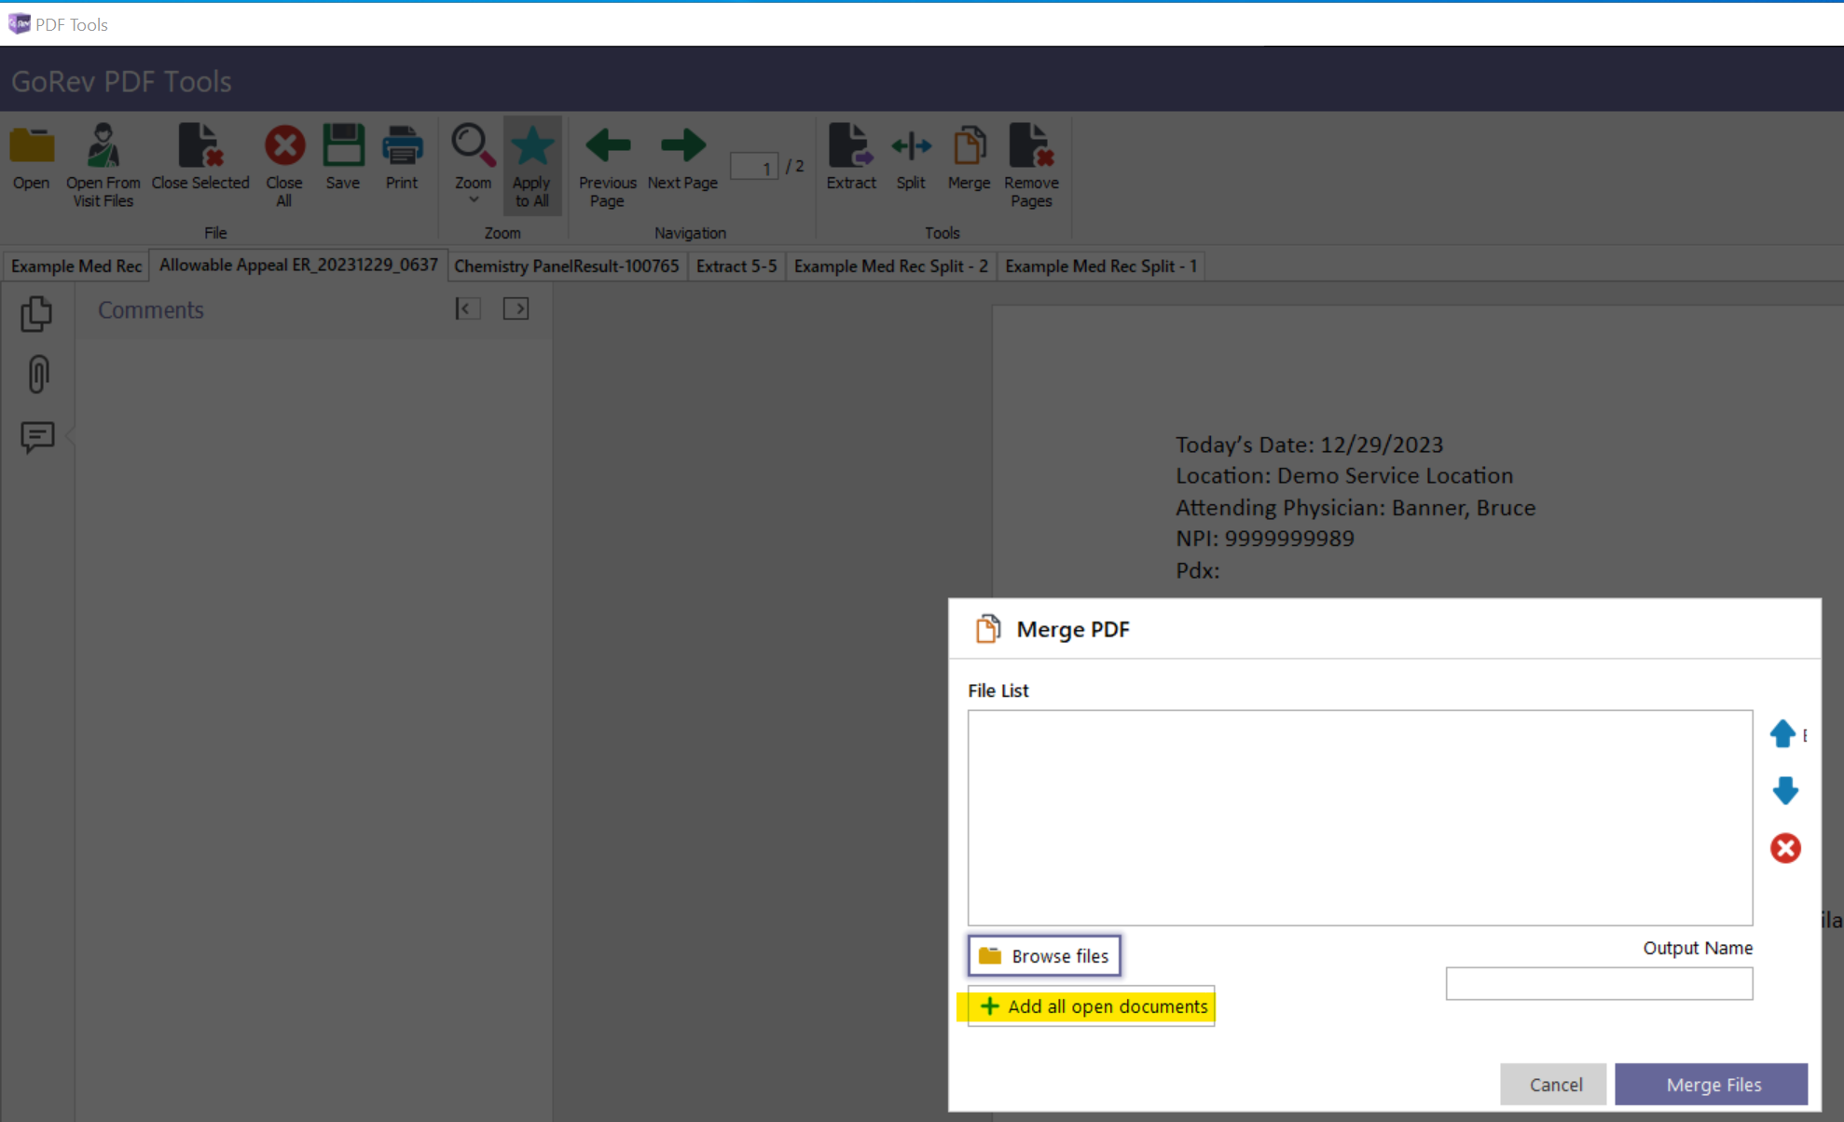Move file down with blue arrow
The width and height of the screenshot is (1844, 1122).
tap(1785, 790)
